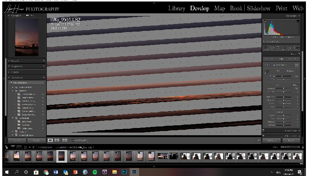The width and height of the screenshot is (312, 176).
Task: Select the Spot Removal tool
Action: coord(272,48)
